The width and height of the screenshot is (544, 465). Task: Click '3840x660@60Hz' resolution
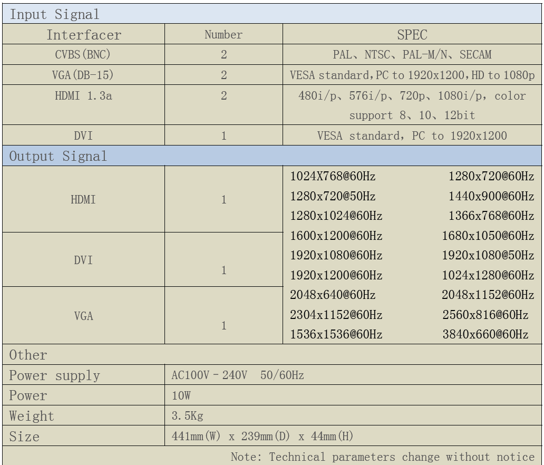[x=485, y=335]
